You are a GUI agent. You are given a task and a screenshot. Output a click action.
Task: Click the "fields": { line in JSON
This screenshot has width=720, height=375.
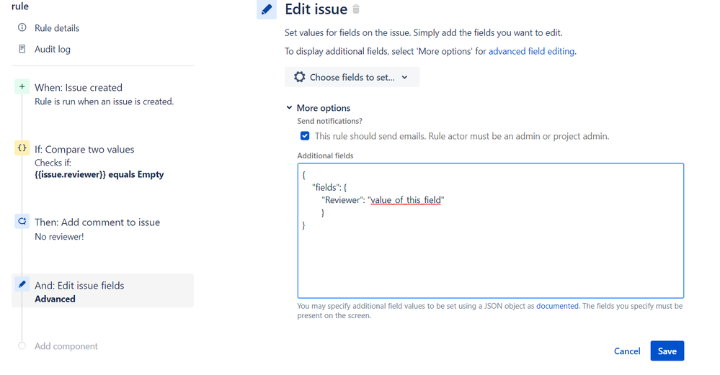(329, 187)
